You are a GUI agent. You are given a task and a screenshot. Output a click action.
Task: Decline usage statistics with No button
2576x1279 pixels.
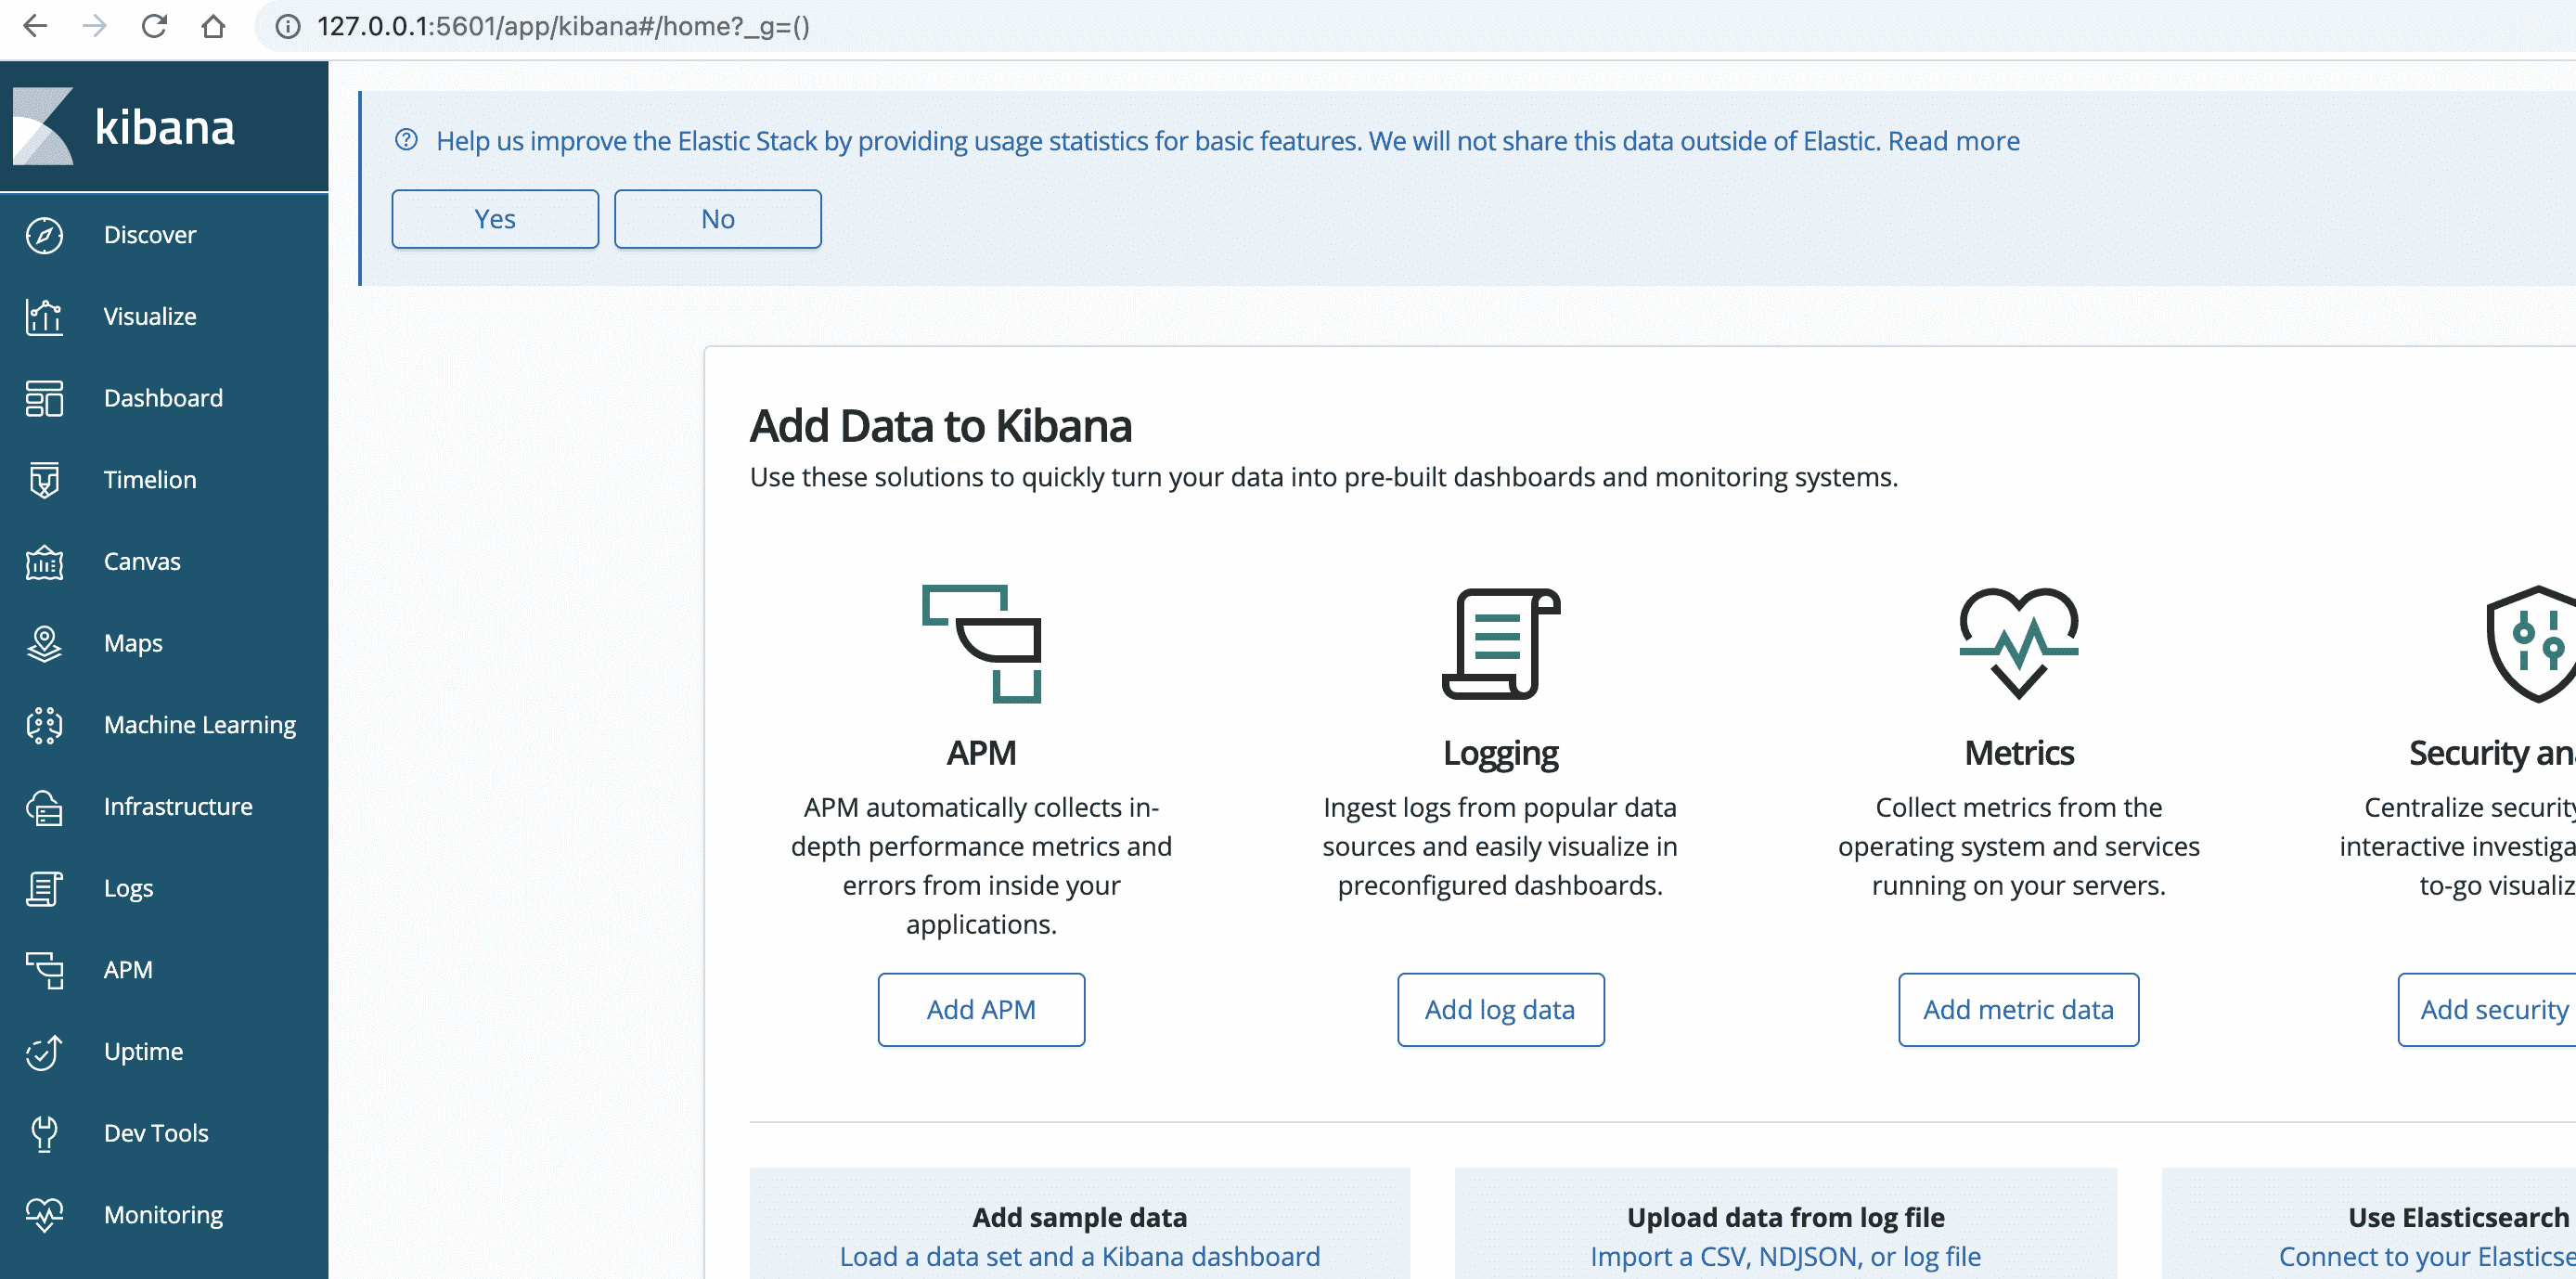(717, 219)
